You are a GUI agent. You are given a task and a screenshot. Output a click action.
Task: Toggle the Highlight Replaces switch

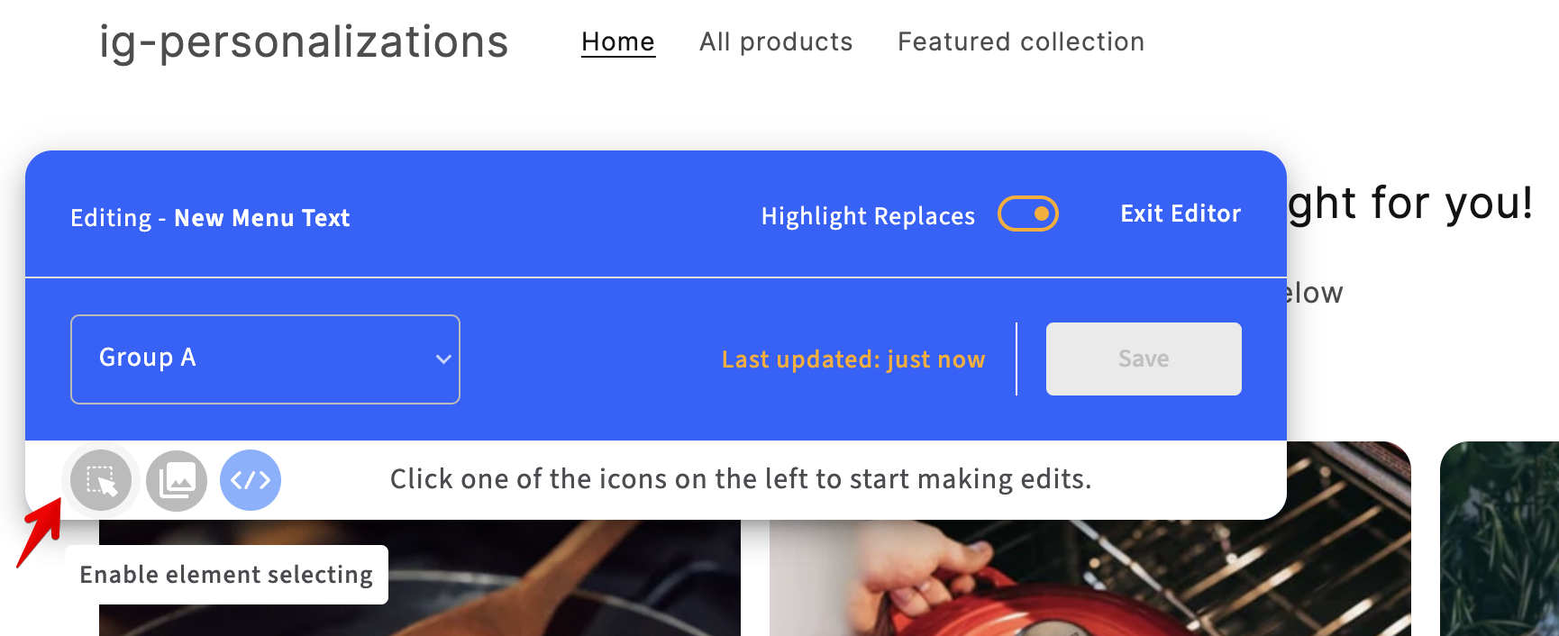tap(1027, 214)
